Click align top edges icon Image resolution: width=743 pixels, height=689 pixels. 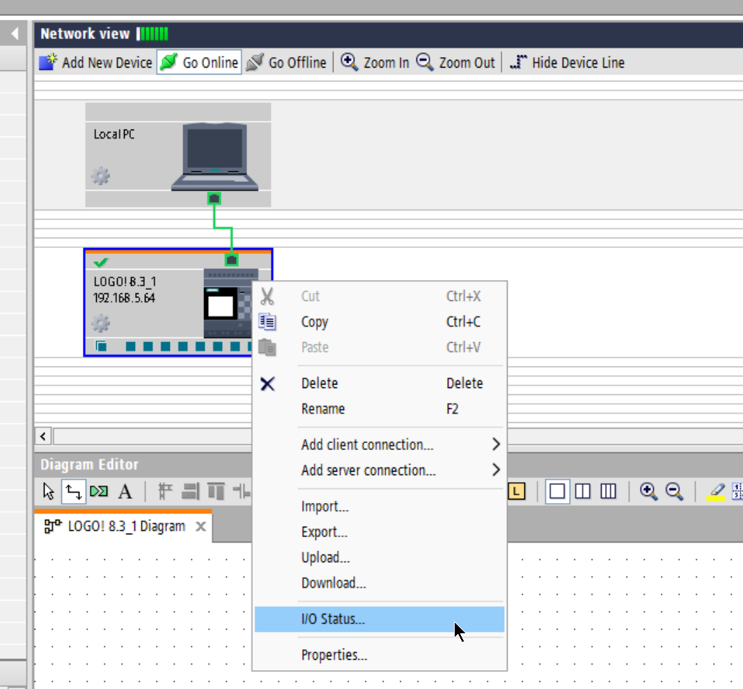coord(216,491)
